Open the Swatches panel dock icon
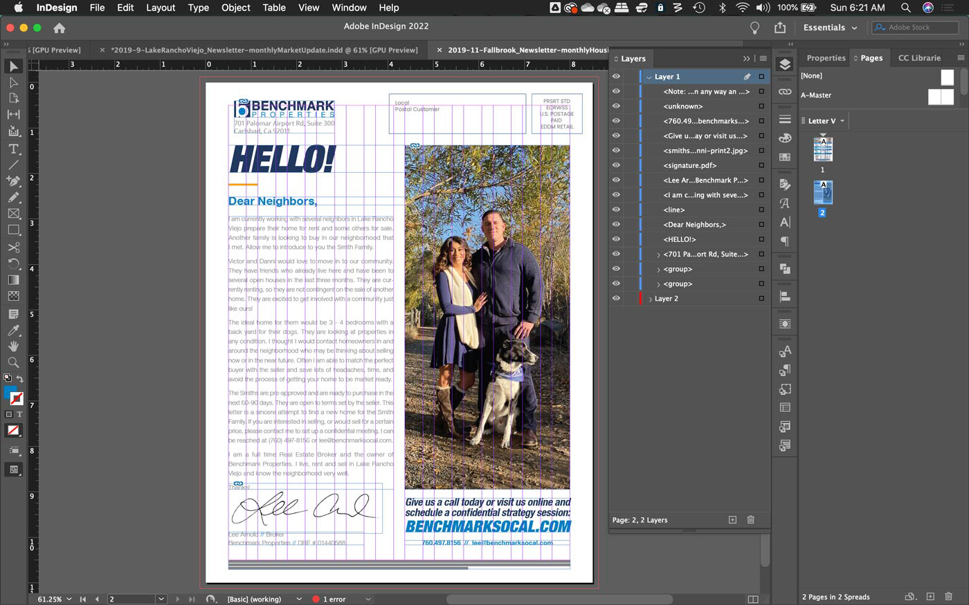Screen dimensions: 969x605 pyautogui.click(x=785, y=157)
